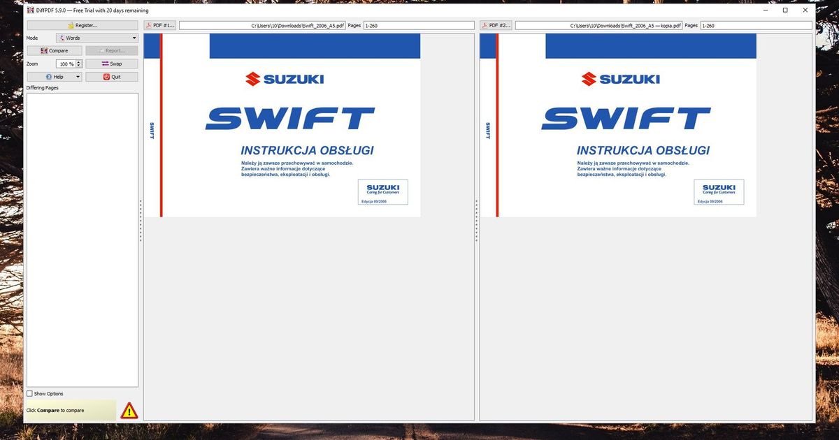
Task: Open the Mode dropdown showing Words
Action: (x=96, y=38)
